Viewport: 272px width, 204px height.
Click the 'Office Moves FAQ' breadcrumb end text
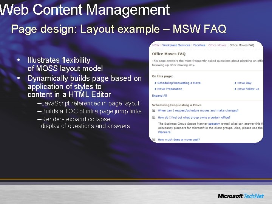[242, 45]
